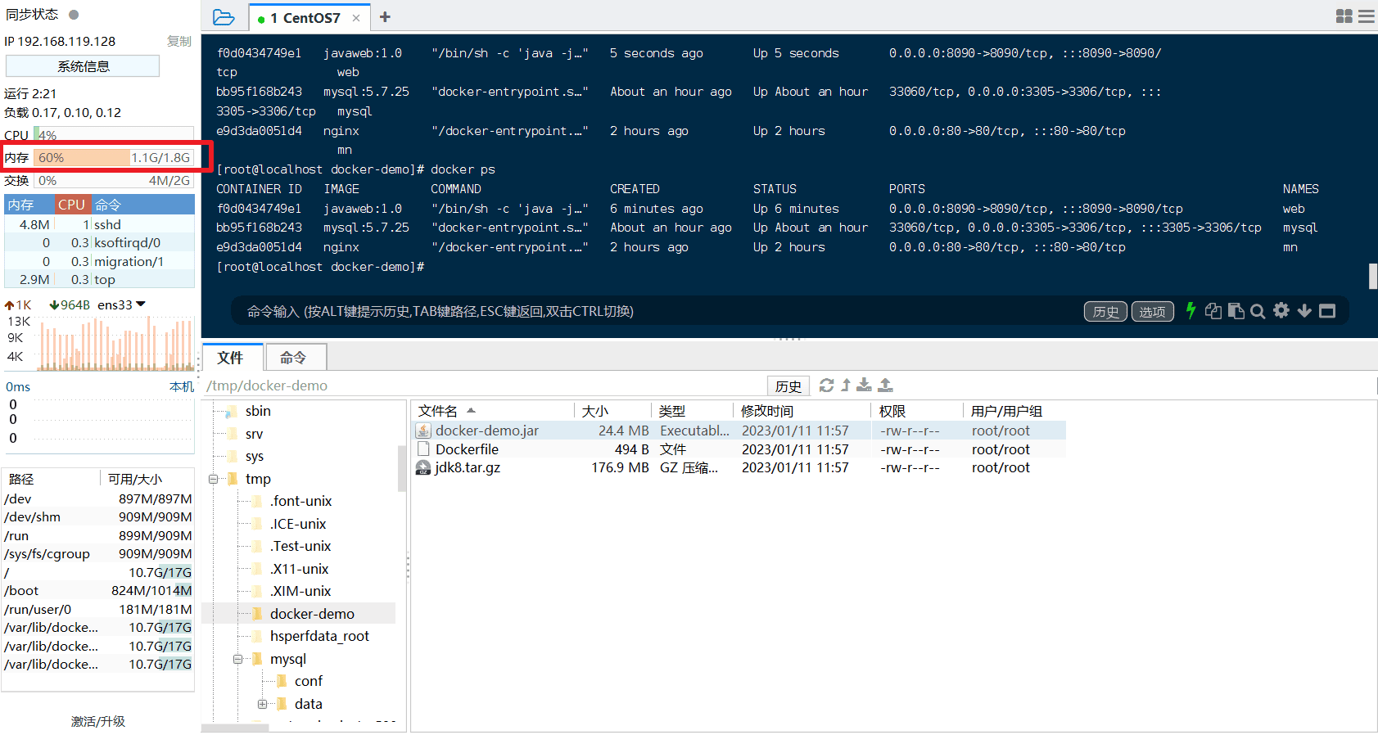Click the upload file icon

click(885, 386)
